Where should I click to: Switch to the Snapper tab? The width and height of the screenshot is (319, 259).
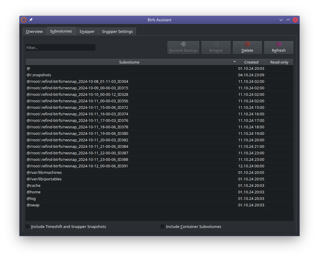coord(87,32)
